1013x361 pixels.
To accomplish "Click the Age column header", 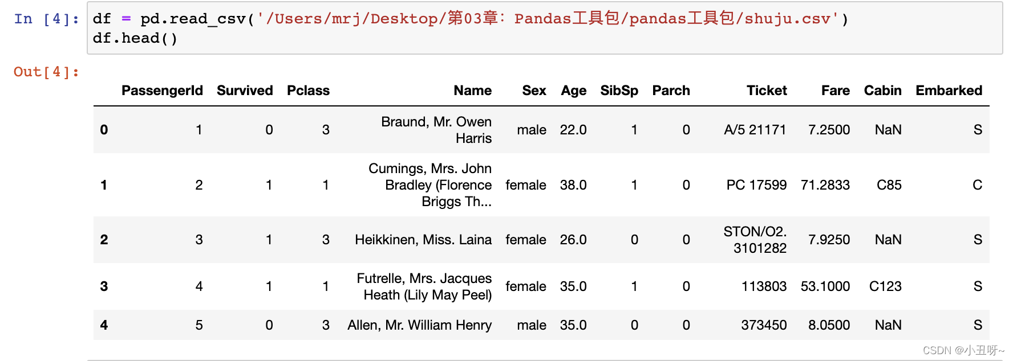I will click(574, 91).
